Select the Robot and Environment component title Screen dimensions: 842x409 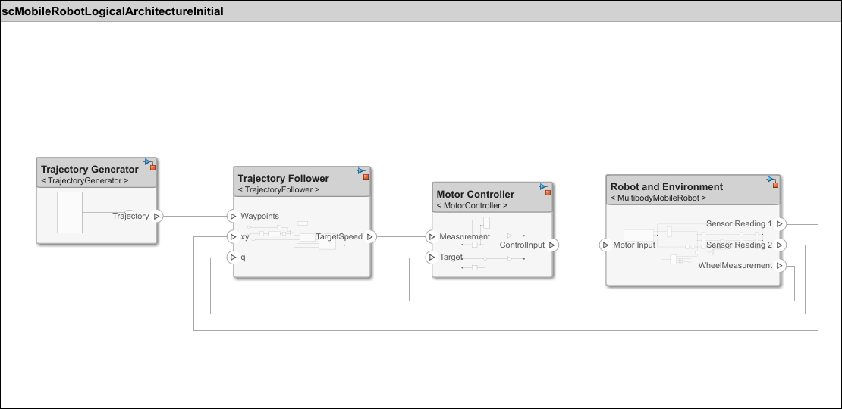666,186
